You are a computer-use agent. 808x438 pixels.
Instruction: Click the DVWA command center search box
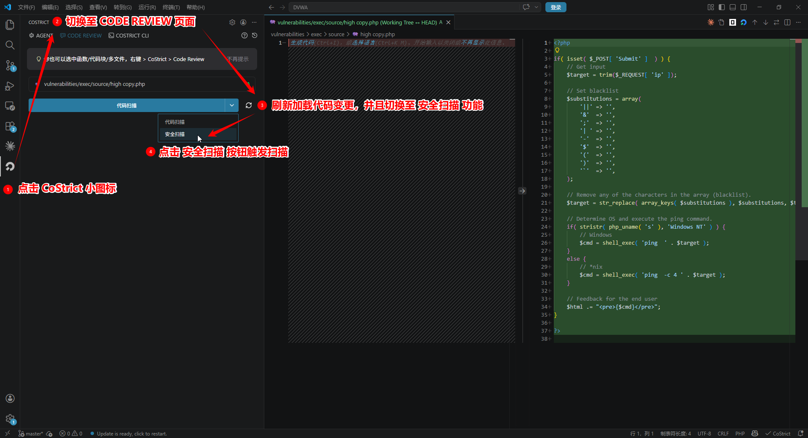point(404,7)
